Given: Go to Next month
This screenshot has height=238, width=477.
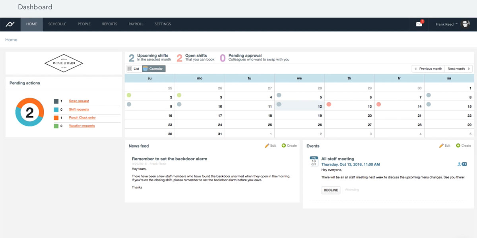Looking at the screenshot, I should (458, 69).
